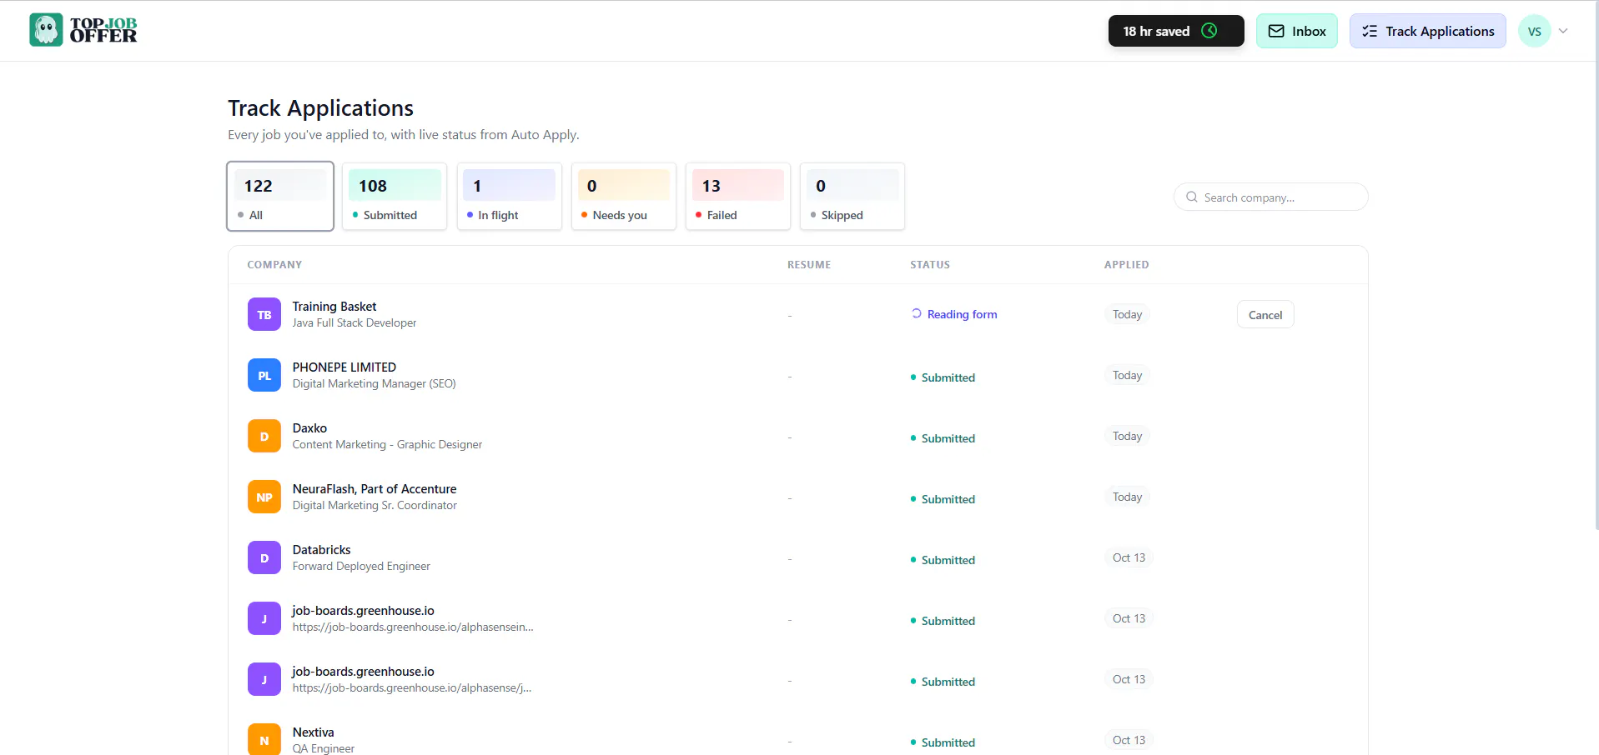Viewport: 1599px width, 755px height.
Task: Click the Today date for PHONEPE LIMITED
Action: pyautogui.click(x=1127, y=375)
